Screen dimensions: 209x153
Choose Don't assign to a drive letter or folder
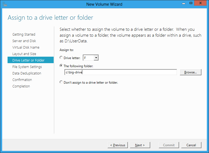(61, 82)
